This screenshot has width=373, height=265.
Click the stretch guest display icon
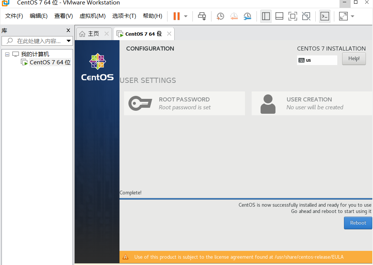pyautogui.click(x=343, y=16)
